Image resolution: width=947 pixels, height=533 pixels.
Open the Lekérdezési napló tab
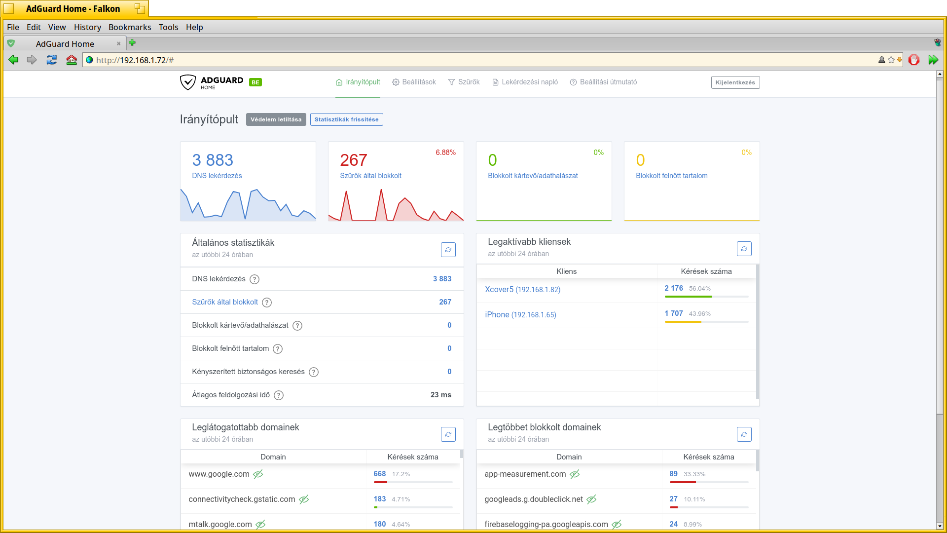coord(525,82)
